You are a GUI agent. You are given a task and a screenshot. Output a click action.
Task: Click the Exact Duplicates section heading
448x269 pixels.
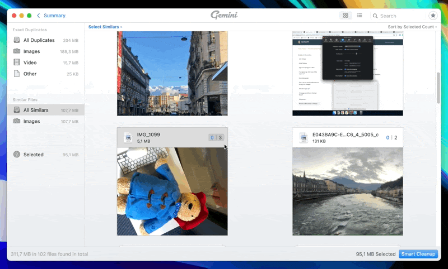[x=30, y=30]
